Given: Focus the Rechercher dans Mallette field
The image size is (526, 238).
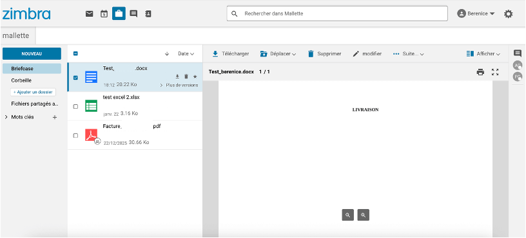Looking at the screenshot, I should click(337, 14).
